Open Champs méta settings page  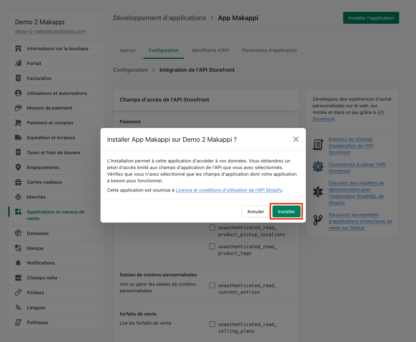click(x=56, y=278)
